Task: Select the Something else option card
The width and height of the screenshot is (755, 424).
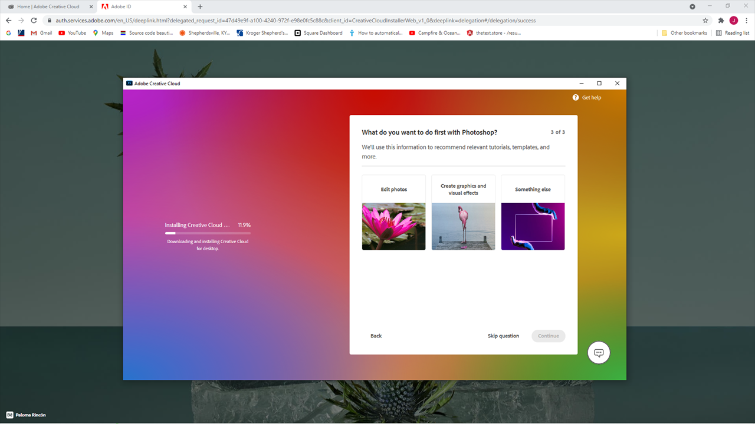Action: coord(533,213)
